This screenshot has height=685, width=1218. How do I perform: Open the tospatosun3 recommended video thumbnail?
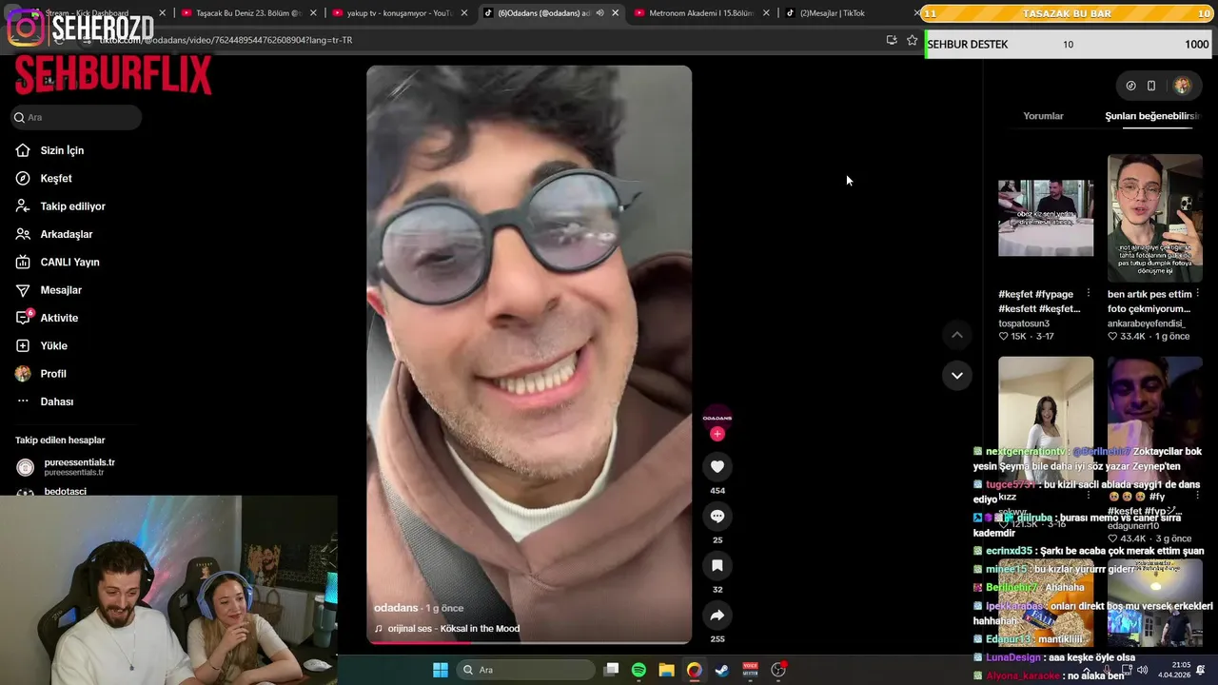(x=1046, y=218)
